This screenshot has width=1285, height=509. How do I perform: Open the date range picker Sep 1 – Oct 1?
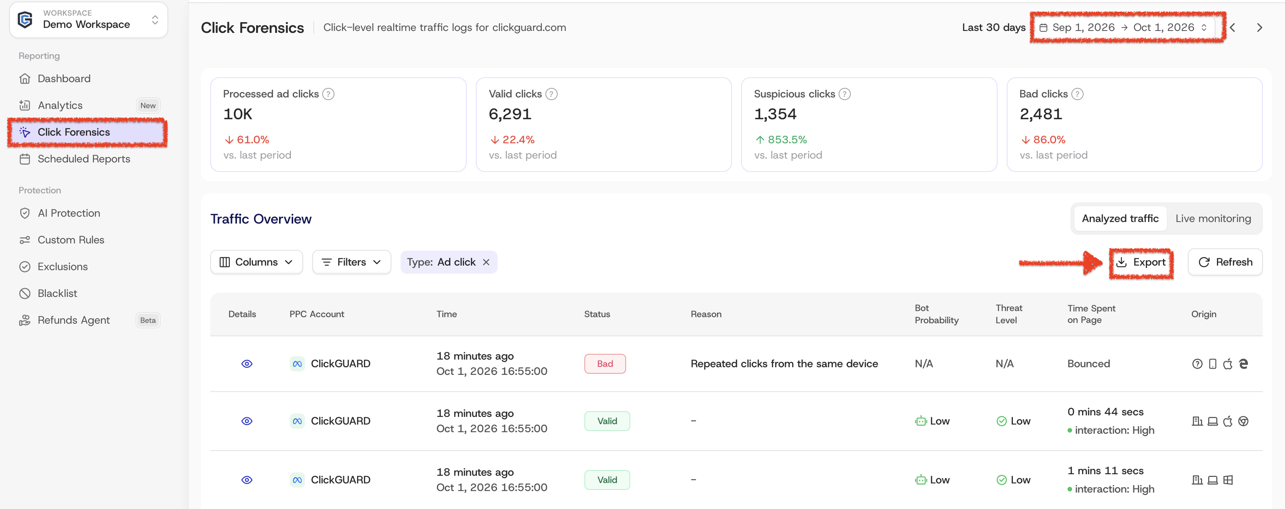point(1123,28)
